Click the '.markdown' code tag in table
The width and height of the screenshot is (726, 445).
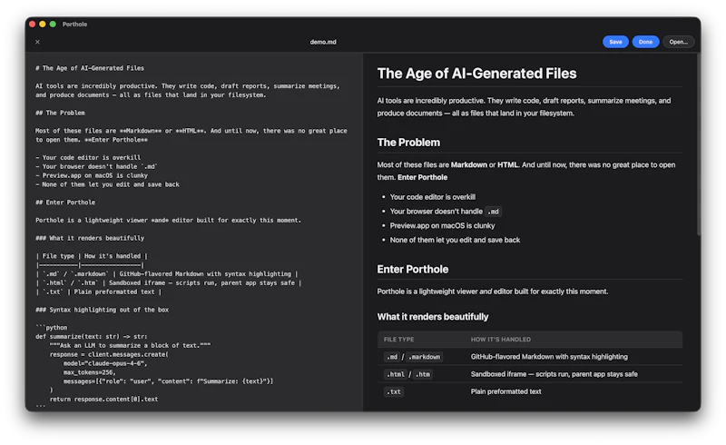pos(424,357)
